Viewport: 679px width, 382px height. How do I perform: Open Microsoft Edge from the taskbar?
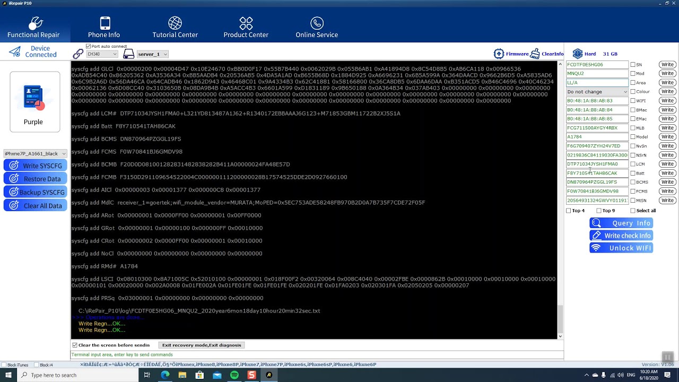pos(165,375)
